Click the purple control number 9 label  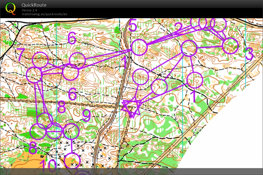(x=87, y=116)
